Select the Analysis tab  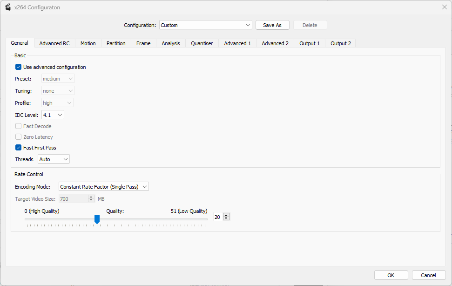(171, 43)
